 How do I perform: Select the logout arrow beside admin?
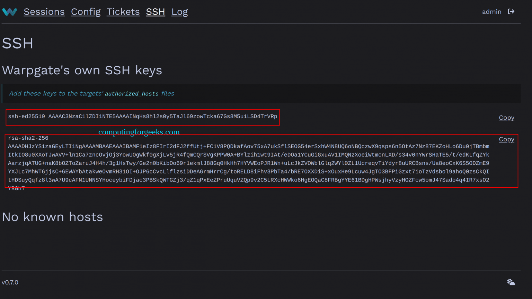(x=511, y=11)
